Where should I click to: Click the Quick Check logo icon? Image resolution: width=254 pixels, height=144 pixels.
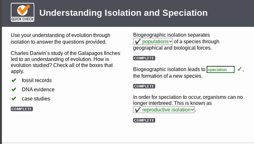pyautogui.click(x=23, y=13)
